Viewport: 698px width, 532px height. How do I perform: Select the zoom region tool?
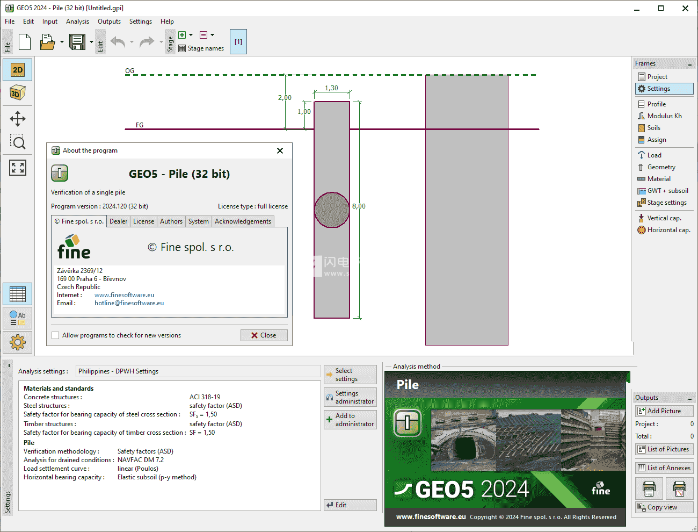(18, 142)
